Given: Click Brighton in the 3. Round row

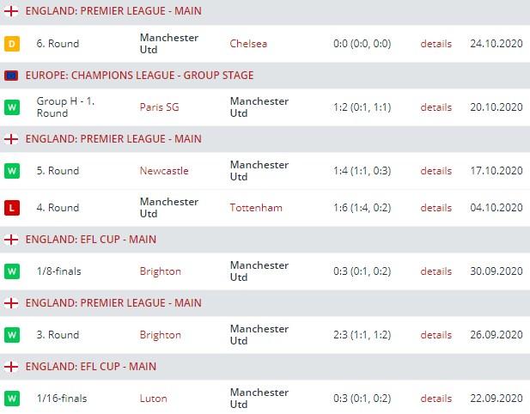Looking at the screenshot, I should click(x=161, y=335).
